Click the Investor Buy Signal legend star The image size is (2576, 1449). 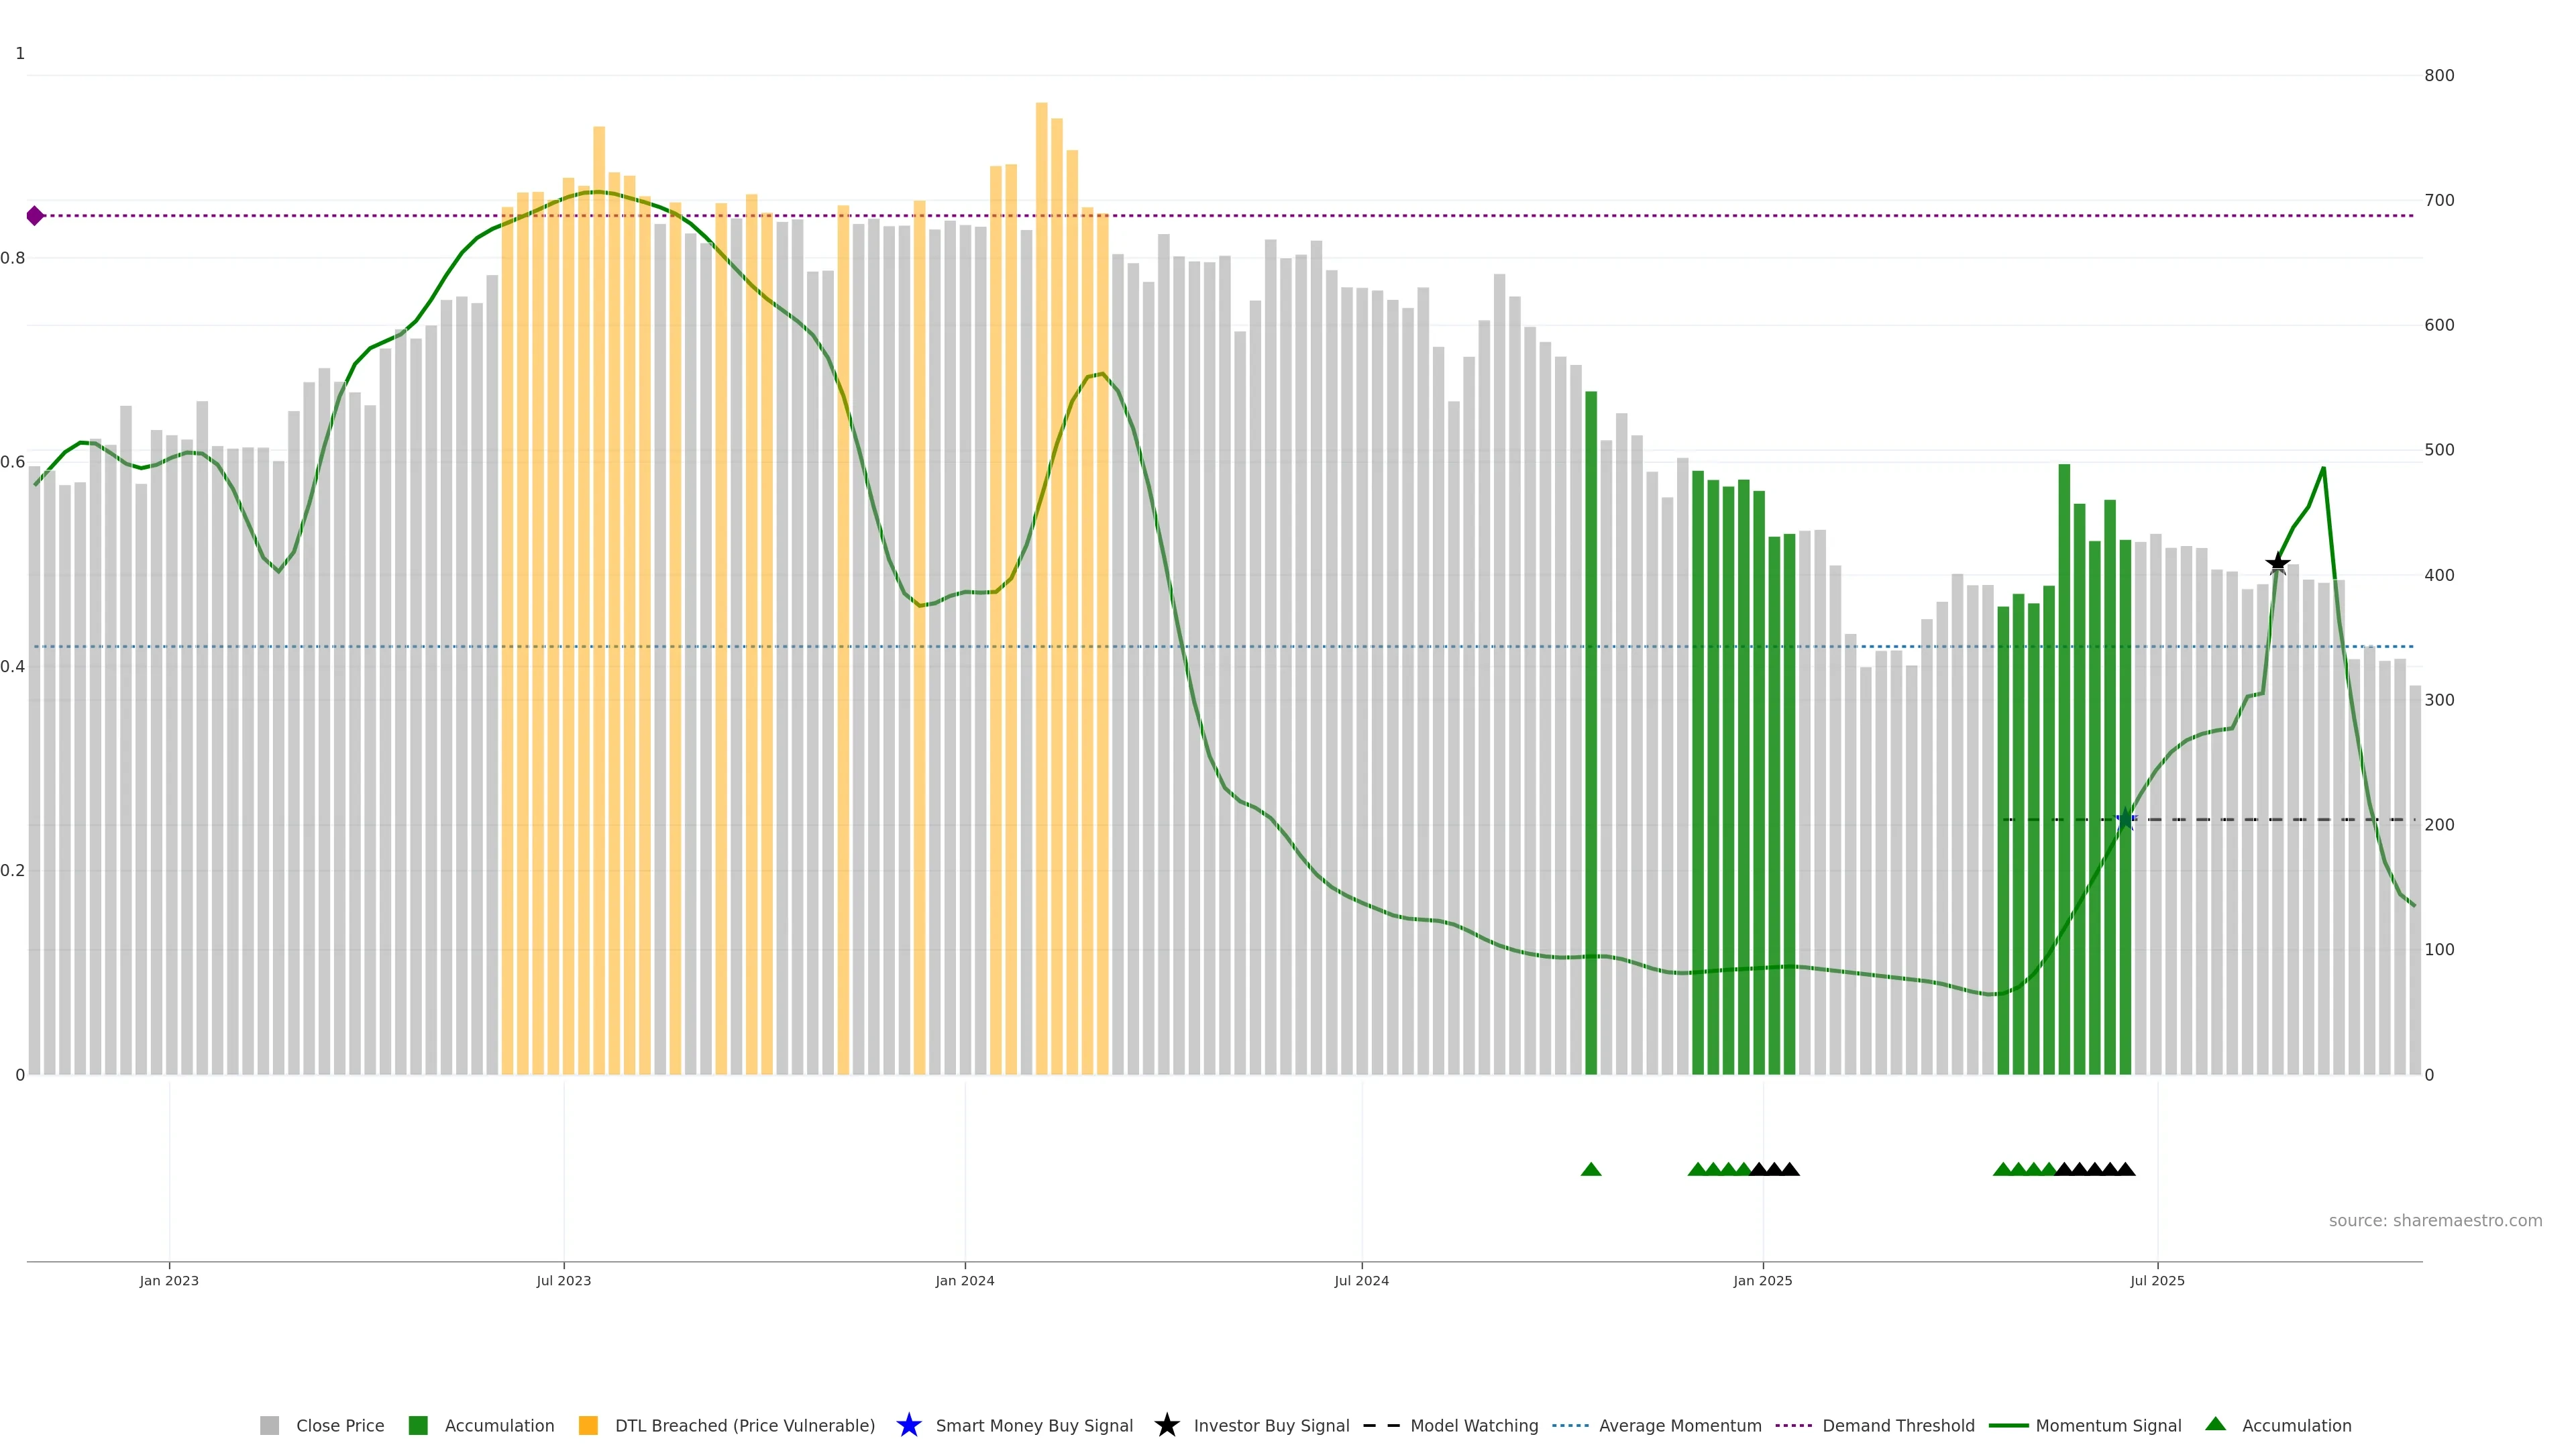click(x=1167, y=1425)
